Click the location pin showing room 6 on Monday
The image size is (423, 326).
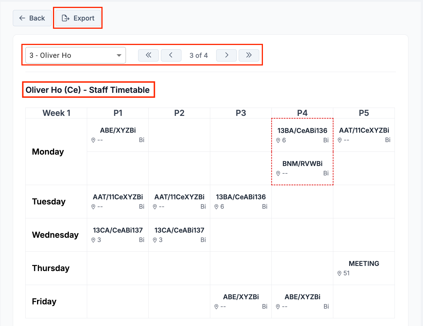point(278,140)
